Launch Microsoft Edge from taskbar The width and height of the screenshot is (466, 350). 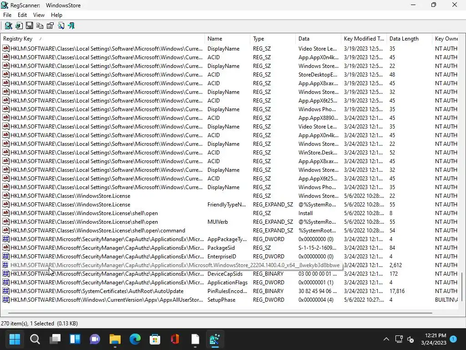pos(135,339)
